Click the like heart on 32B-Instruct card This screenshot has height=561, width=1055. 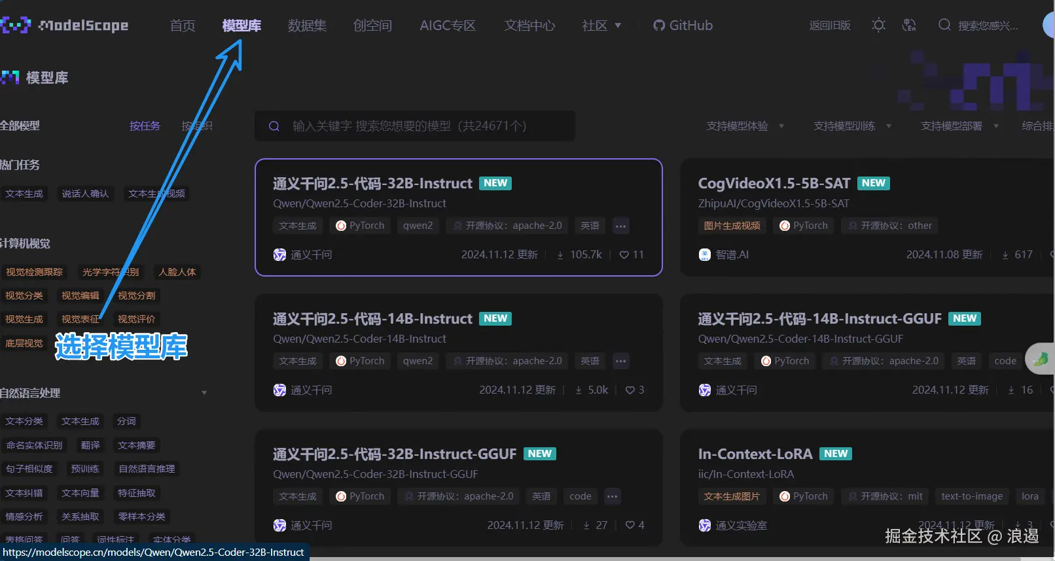tap(624, 255)
